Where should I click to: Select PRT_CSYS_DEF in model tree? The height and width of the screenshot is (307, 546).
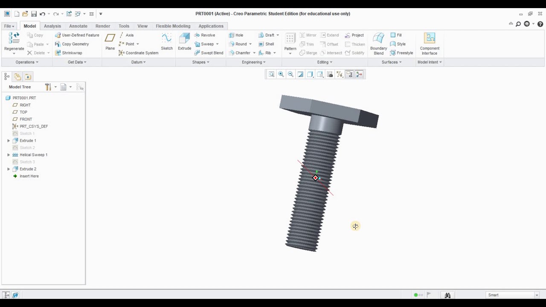pos(30,126)
